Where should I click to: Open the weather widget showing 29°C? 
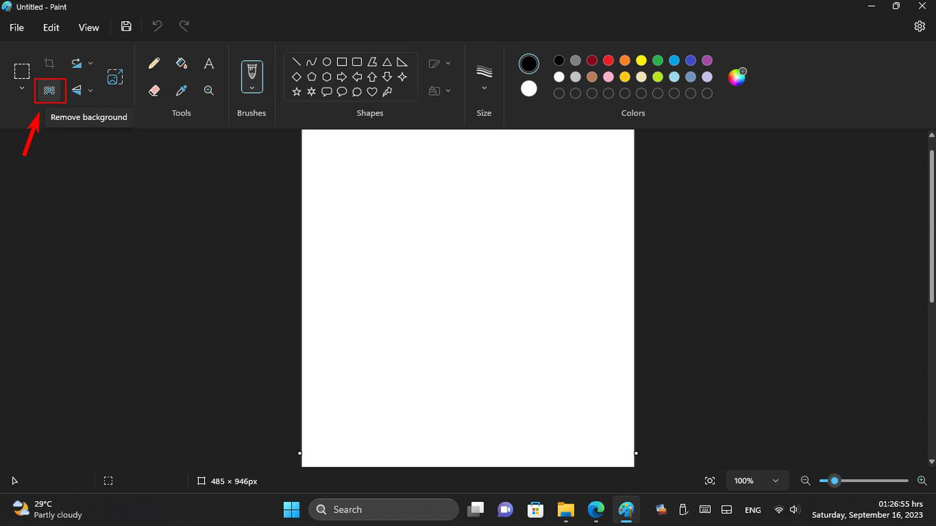[48, 509]
